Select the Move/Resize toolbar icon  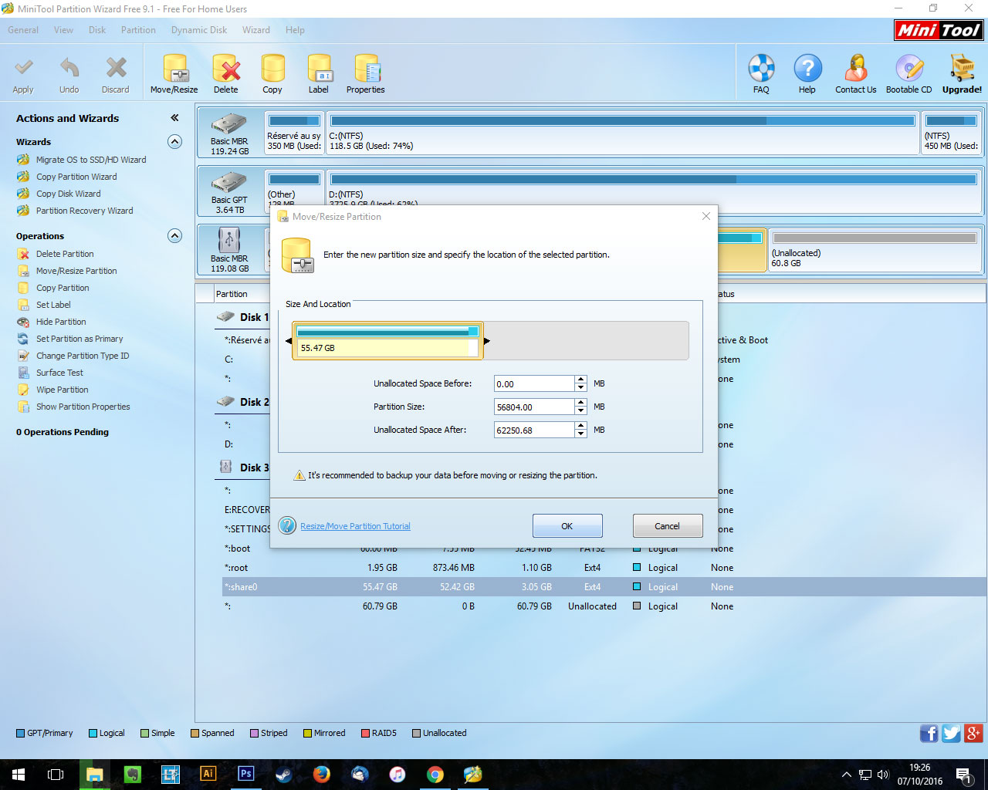pos(174,69)
